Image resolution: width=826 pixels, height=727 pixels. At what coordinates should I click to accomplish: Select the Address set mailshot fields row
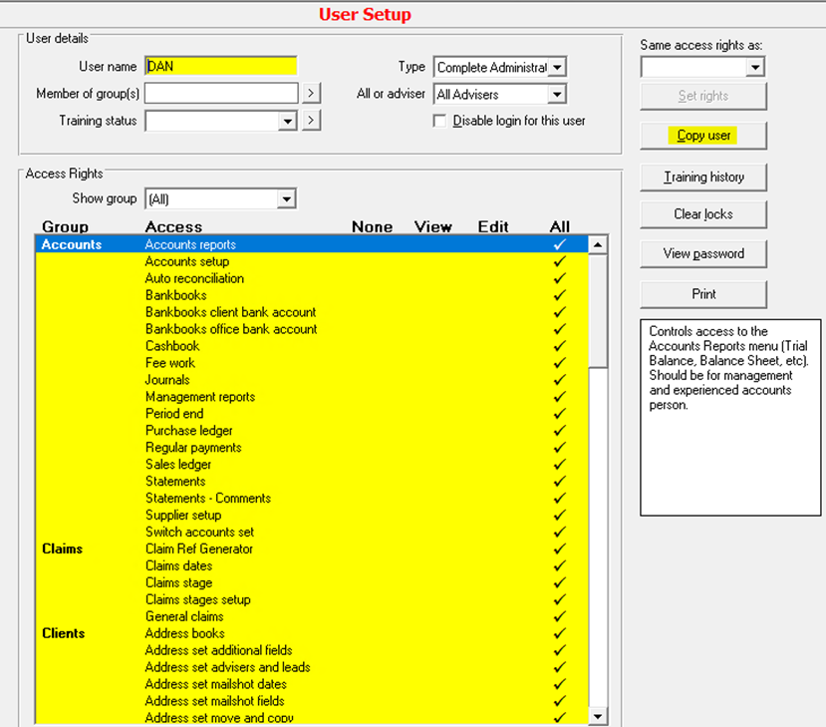[311, 701]
